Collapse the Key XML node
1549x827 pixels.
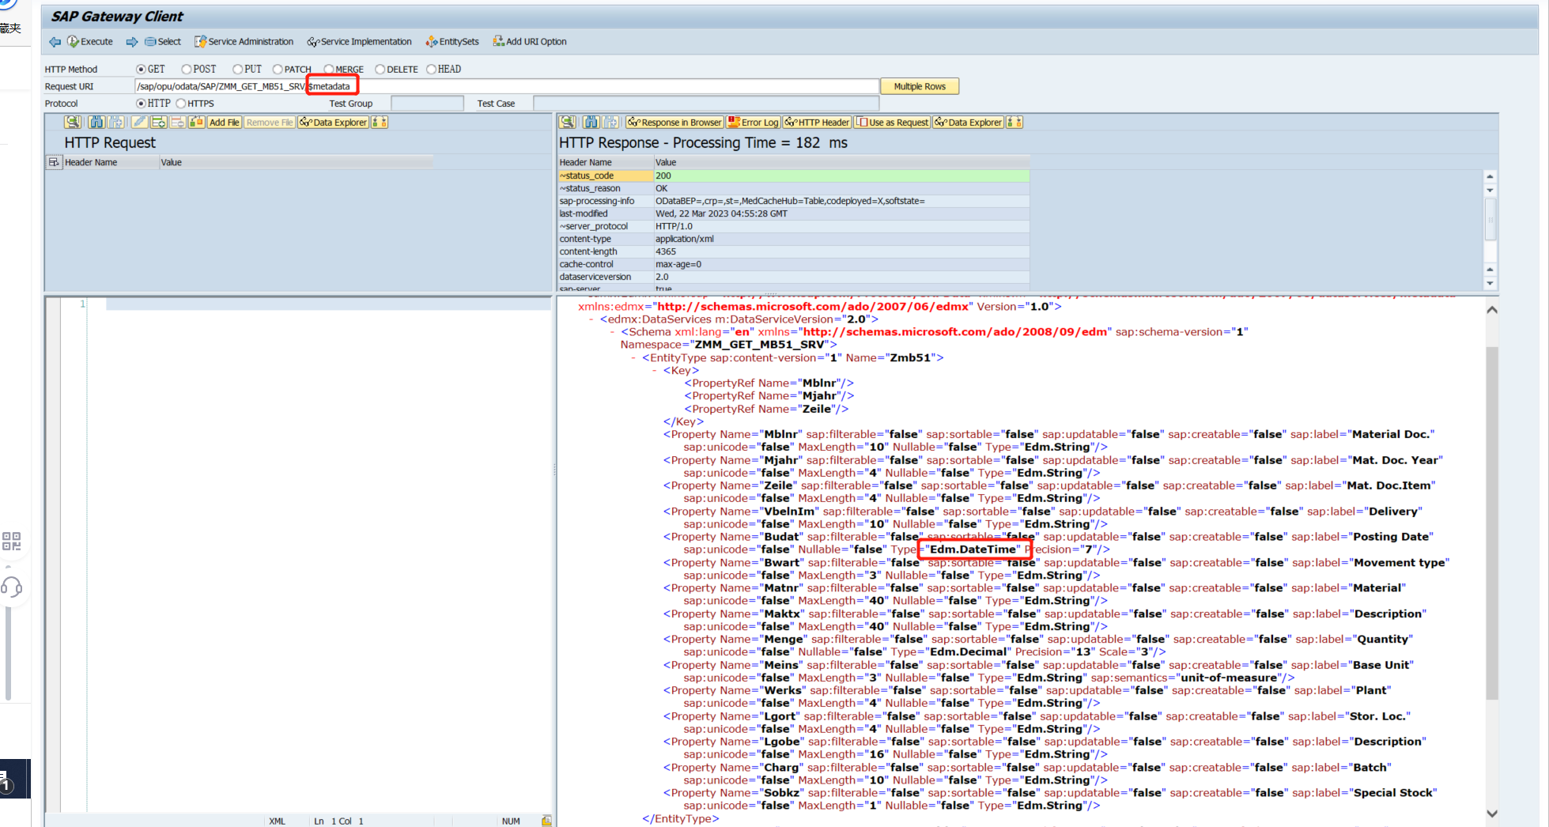click(x=655, y=371)
